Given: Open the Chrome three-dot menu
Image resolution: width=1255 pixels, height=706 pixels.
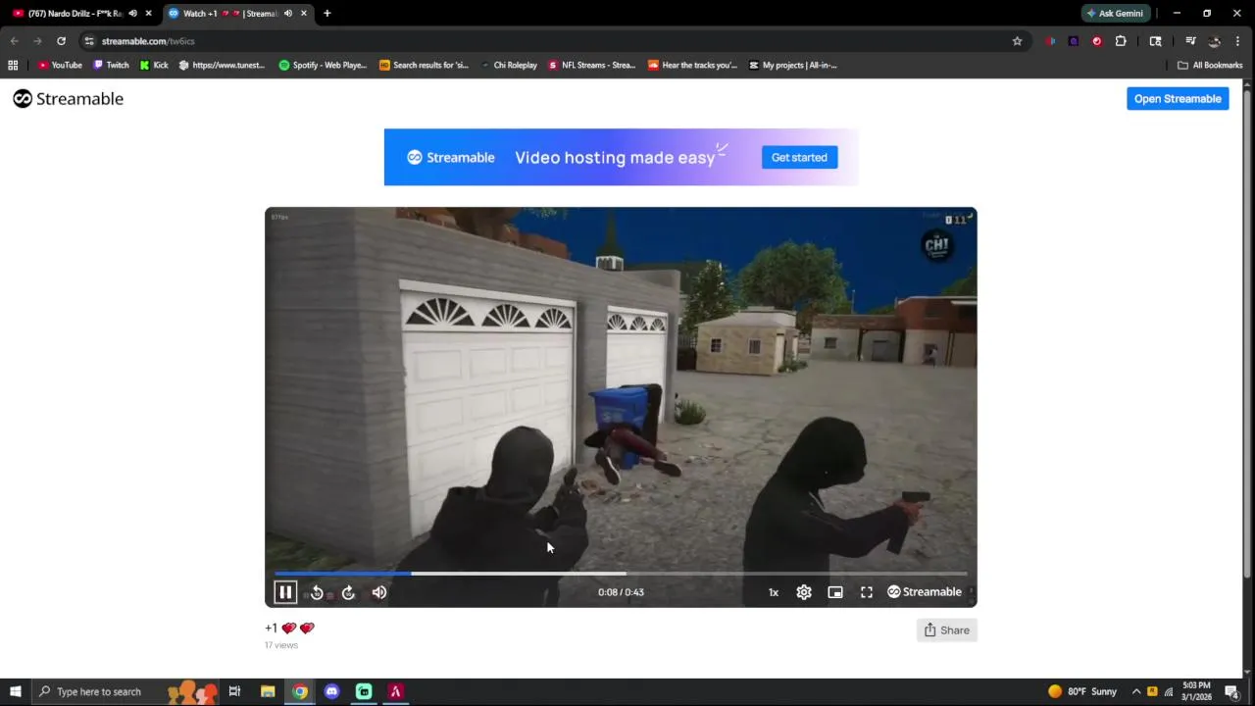Looking at the screenshot, I should (x=1237, y=41).
